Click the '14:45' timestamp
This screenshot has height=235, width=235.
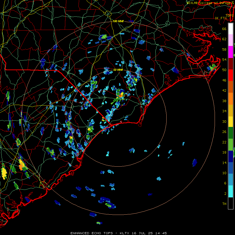(161, 233)
